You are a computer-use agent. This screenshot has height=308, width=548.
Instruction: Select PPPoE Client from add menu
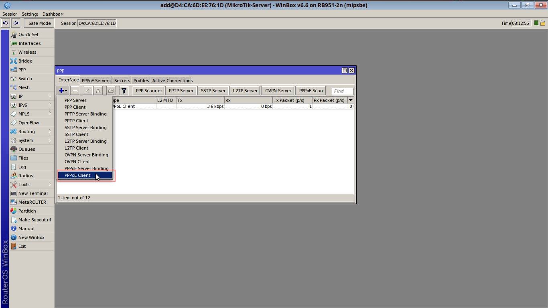[x=85, y=175]
